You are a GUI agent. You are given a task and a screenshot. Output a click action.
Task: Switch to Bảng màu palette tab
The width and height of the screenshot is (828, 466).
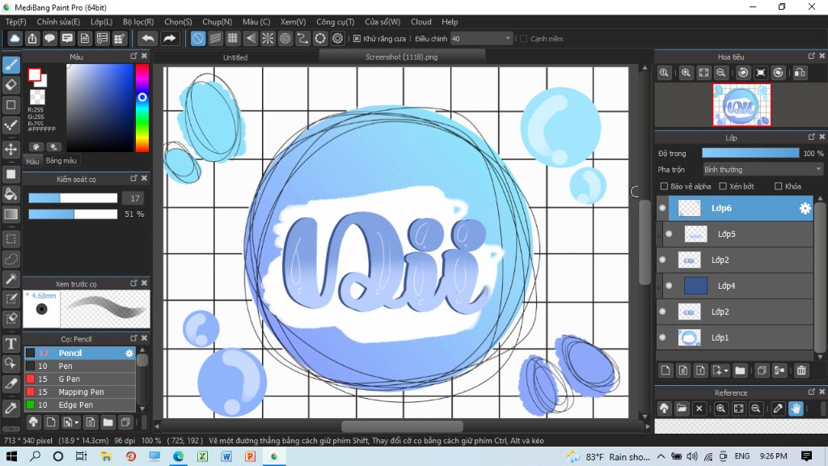61,161
